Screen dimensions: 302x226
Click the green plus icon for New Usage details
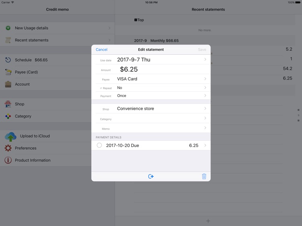[x=8, y=28]
